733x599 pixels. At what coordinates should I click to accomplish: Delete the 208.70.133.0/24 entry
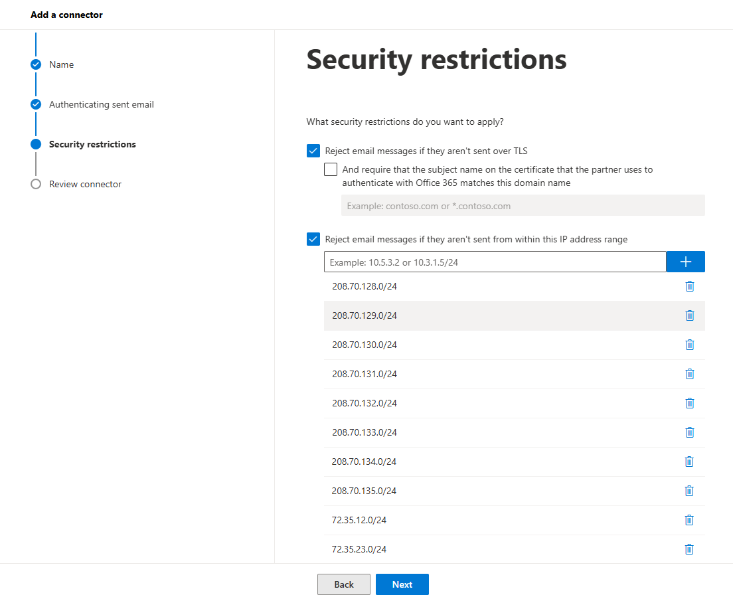689,432
